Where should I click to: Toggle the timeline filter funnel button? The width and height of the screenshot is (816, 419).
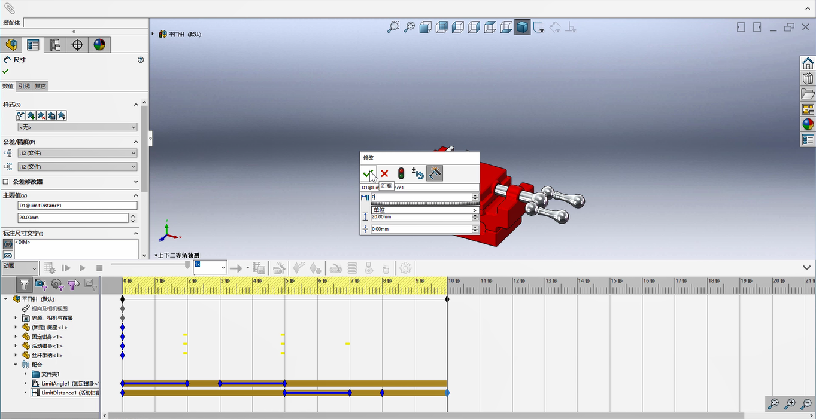24,285
